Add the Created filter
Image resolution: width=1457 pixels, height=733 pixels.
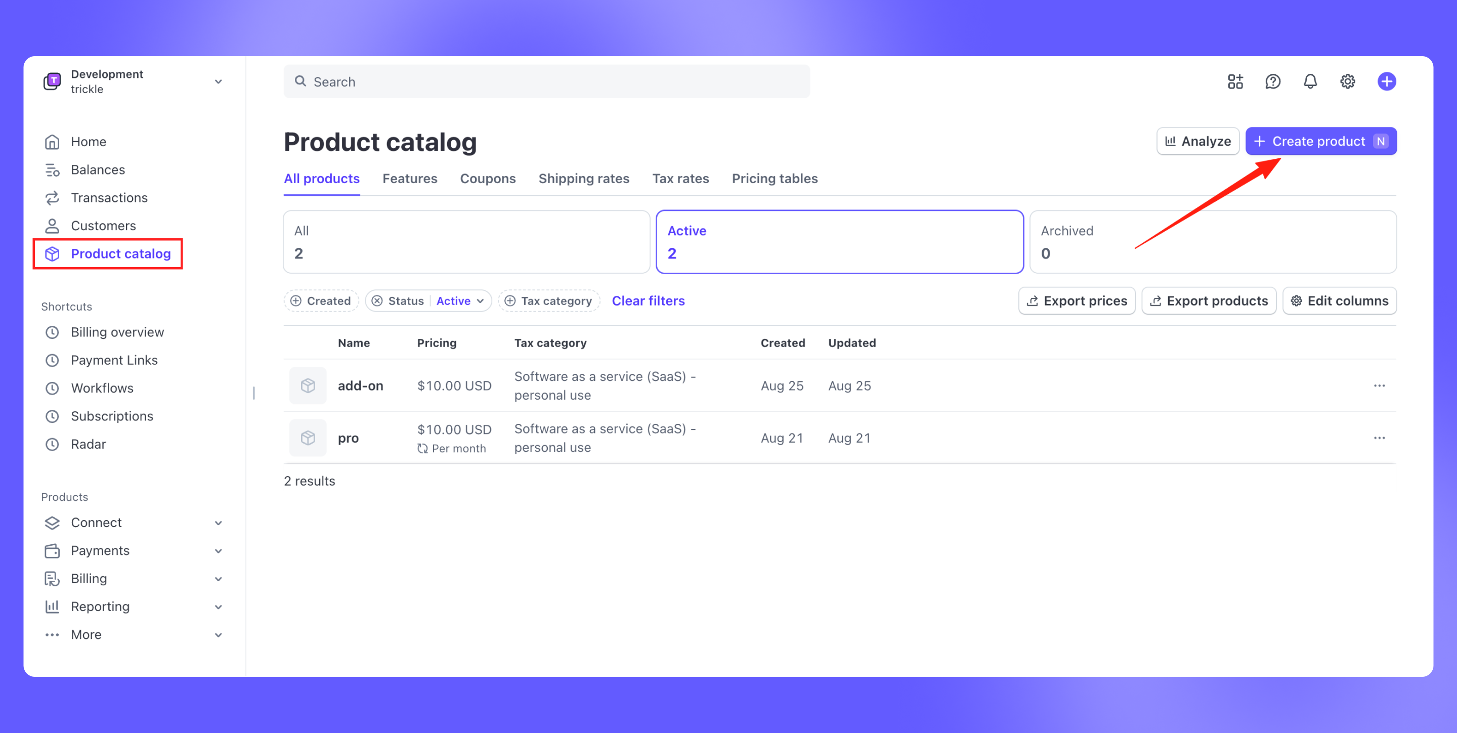321,301
